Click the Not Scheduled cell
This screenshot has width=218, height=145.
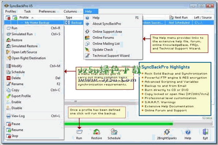pos(179,23)
